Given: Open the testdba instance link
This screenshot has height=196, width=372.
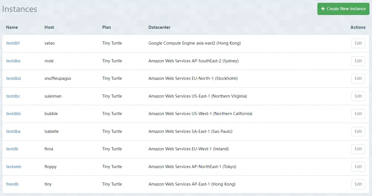Looking at the screenshot, I should tap(13, 131).
